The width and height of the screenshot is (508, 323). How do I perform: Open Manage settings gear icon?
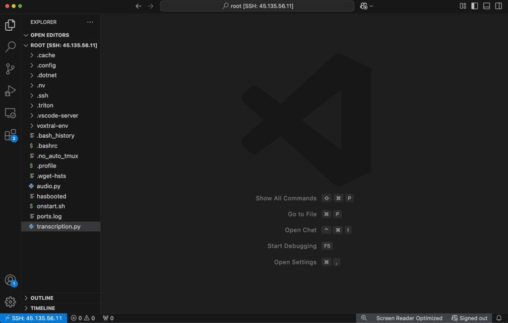click(x=10, y=302)
